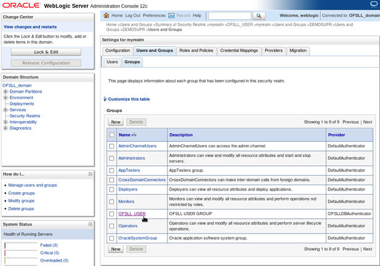Open the Migration tab

[x=298, y=50]
